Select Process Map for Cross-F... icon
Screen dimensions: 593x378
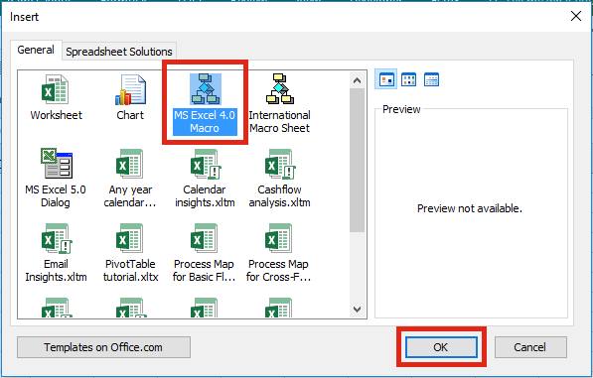click(x=279, y=238)
